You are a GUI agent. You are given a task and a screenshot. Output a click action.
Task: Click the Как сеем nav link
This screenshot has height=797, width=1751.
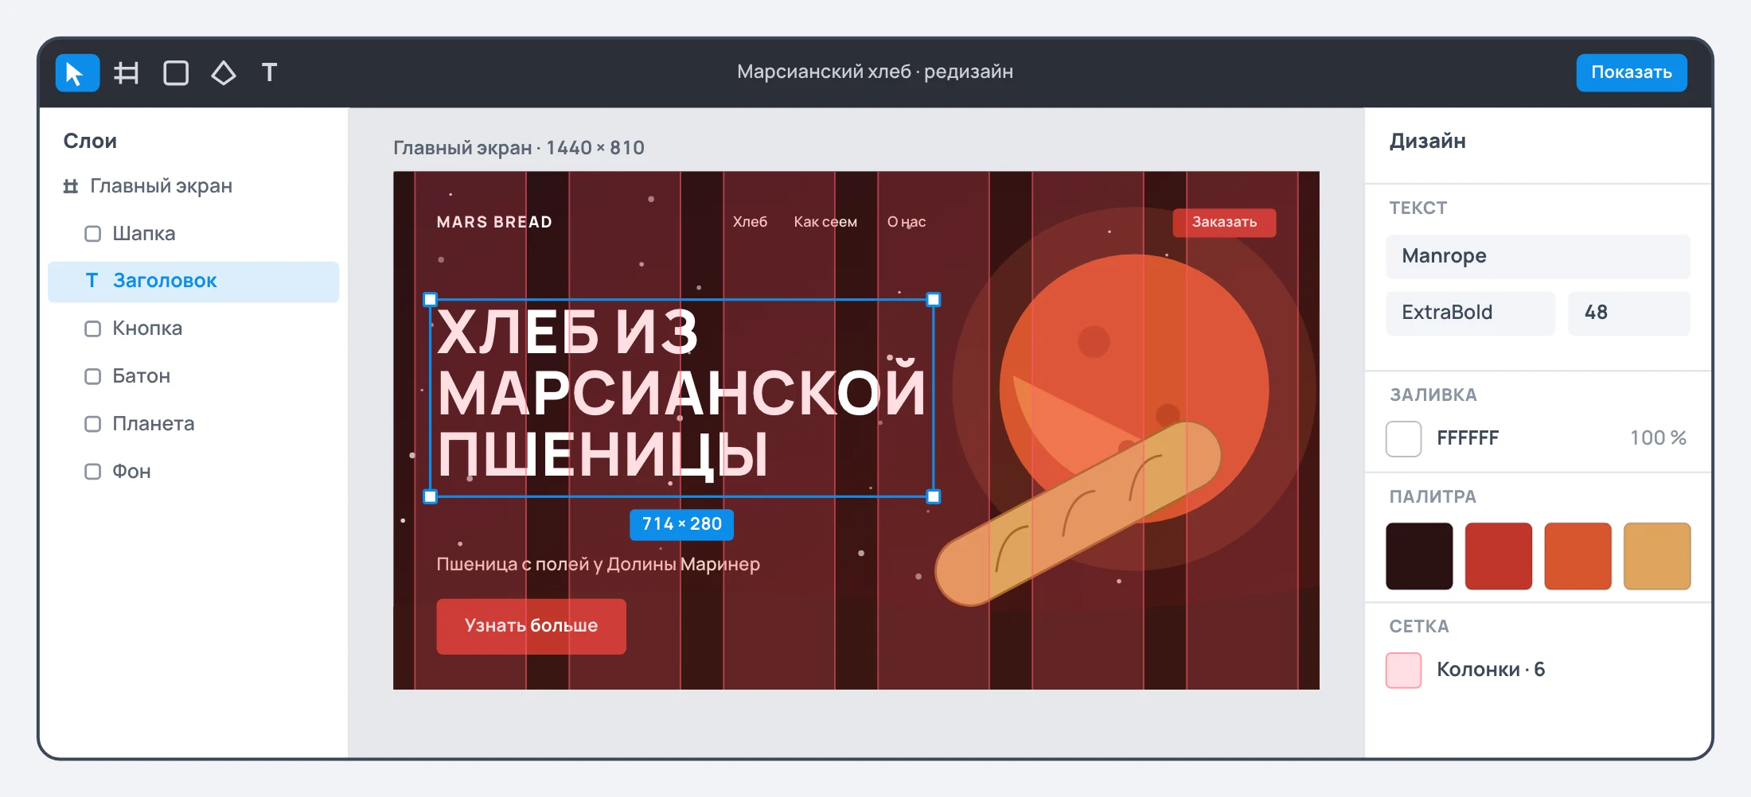(x=825, y=222)
